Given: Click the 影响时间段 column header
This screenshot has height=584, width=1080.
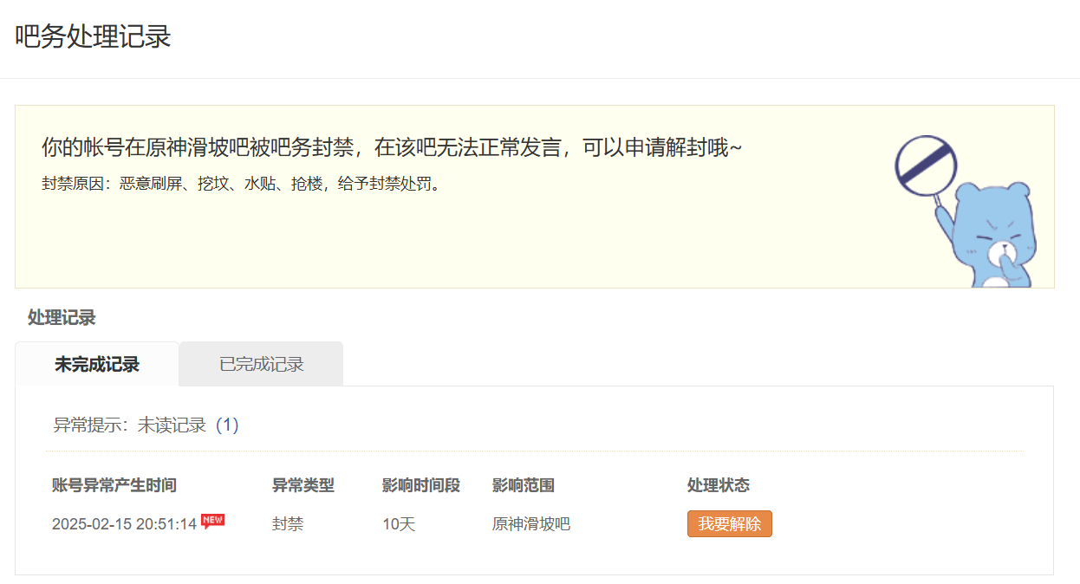Looking at the screenshot, I should tap(421, 485).
